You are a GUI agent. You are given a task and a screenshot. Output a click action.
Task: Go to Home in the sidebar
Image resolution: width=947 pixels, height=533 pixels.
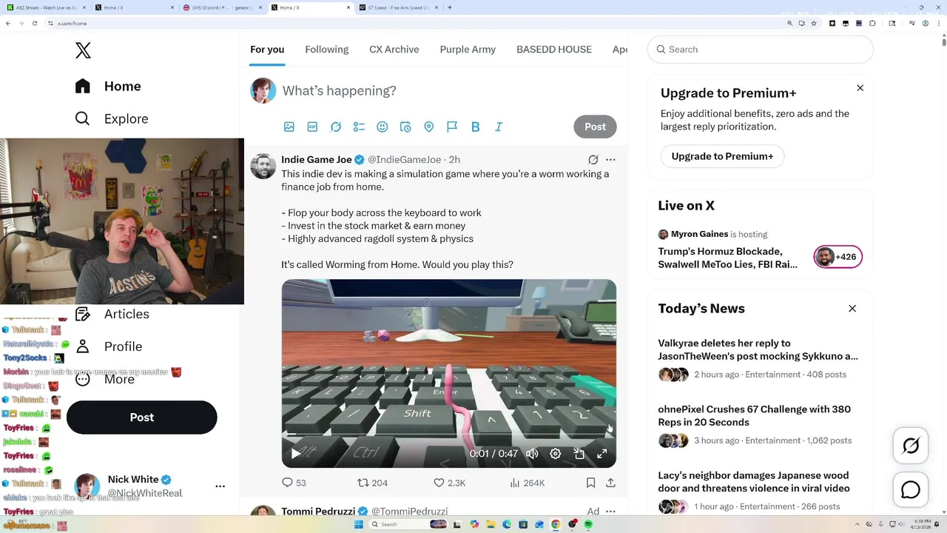(x=108, y=86)
